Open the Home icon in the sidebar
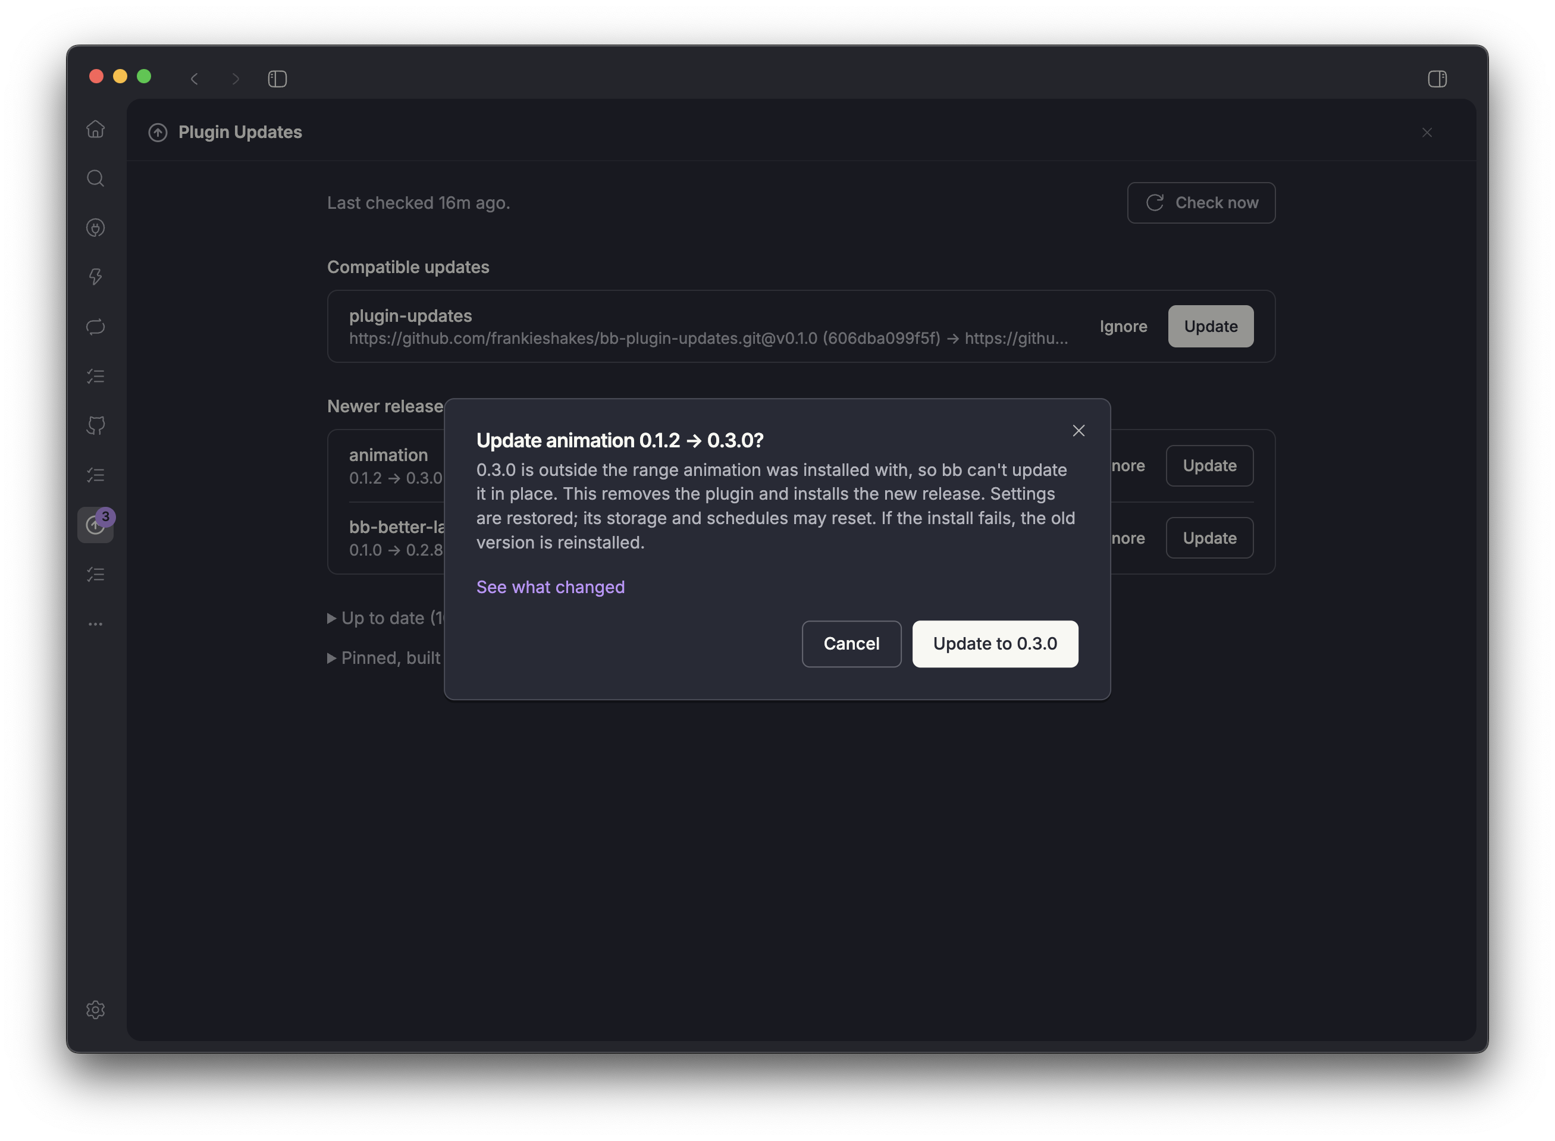 pos(95,129)
